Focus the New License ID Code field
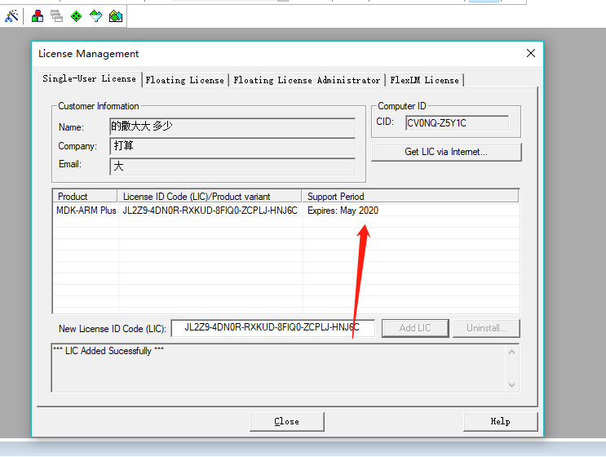 273,328
